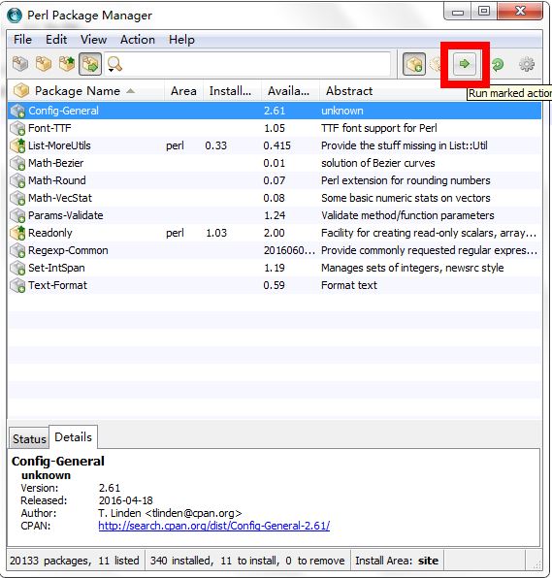The image size is (552, 578).
Task: Click the author 'T. Linden' details text
Action: coord(170,513)
